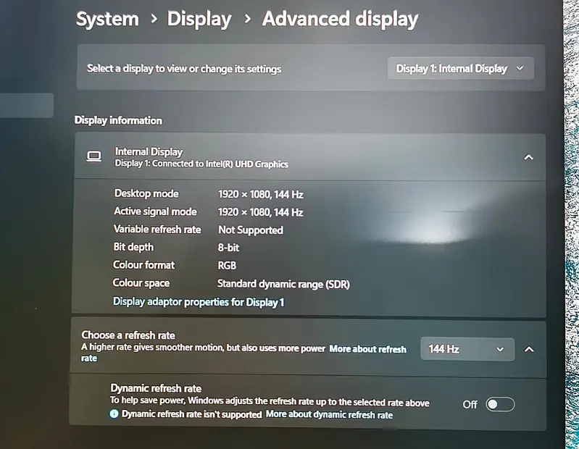Image resolution: width=579 pixels, height=449 pixels.
Task: Click the chevron before Advanced display
Action: 248,20
